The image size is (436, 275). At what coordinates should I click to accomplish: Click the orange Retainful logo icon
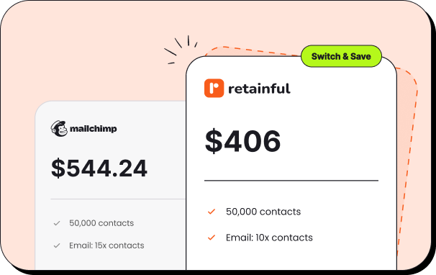(214, 89)
